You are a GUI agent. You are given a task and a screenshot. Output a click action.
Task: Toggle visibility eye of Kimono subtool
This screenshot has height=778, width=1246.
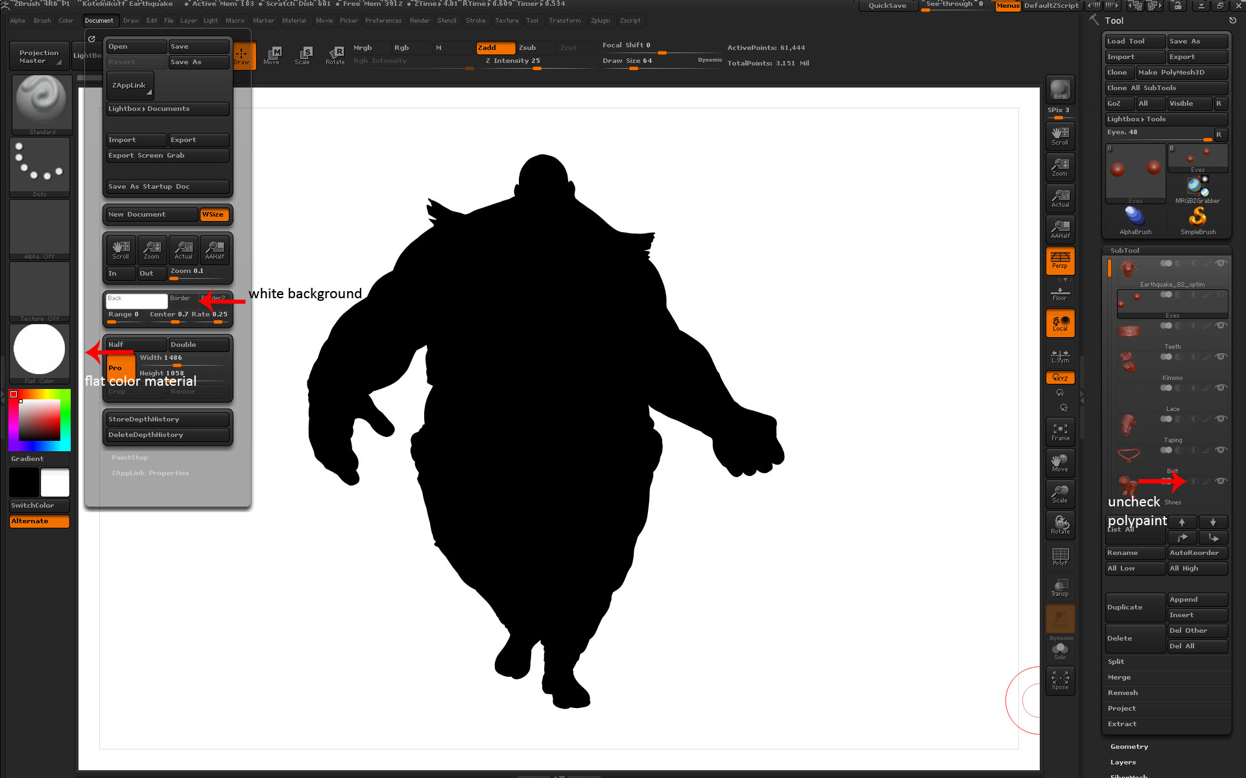click(1221, 357)
